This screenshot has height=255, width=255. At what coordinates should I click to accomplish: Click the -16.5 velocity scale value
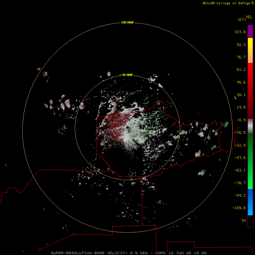240,133
